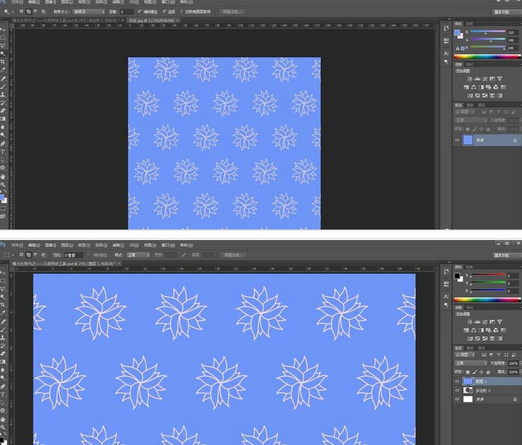Switch to the Swatches tab in the bottom window
The image size is (522, 445).
coord(469,267)
